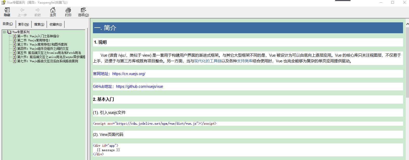
Task: Click book icon of Vue专题系列
Action: coord(9,32)
